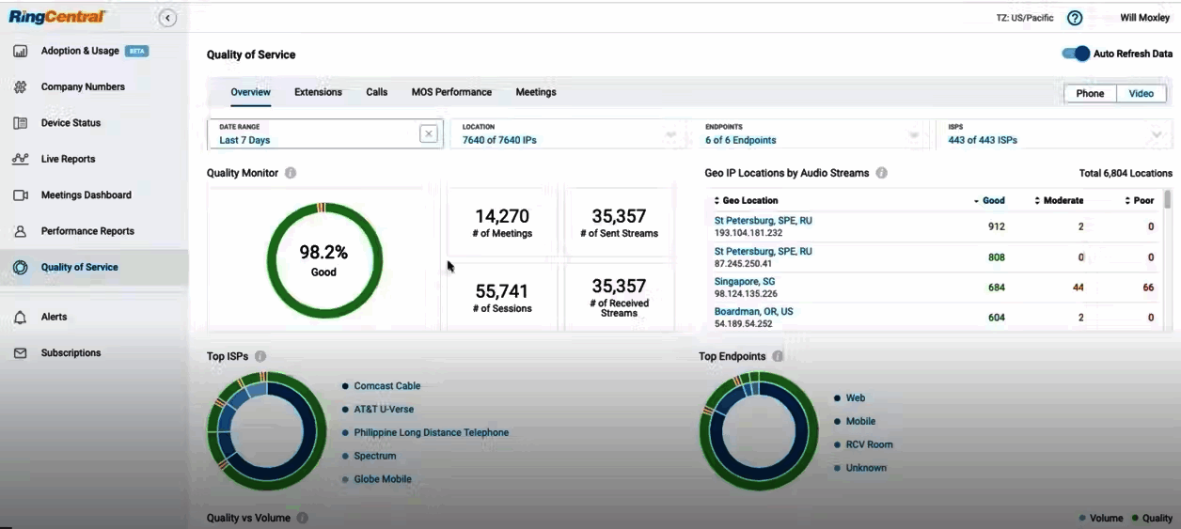1181x529 pixels.
Task: Click the Quality vs Volume info icon
Action: tap(301, 518)
